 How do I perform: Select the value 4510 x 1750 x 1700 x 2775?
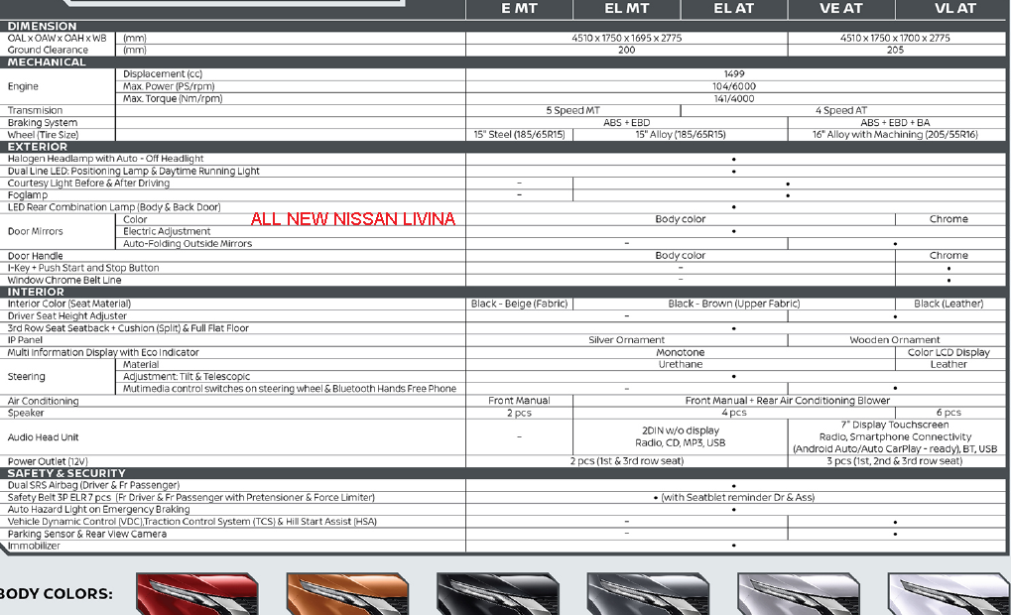pos(895,38)
